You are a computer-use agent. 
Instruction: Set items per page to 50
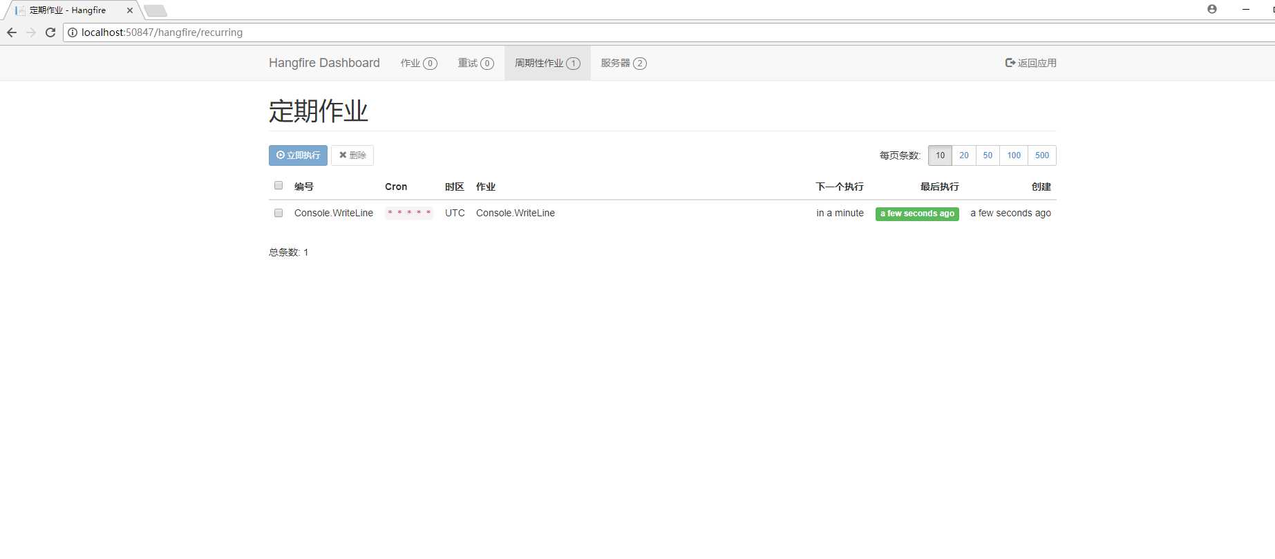pos(988,155)
